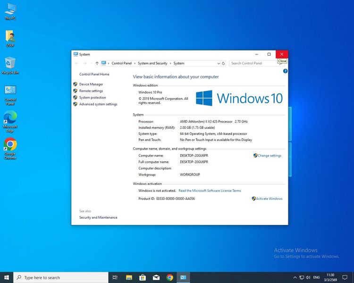Select Microsoft Edge desktop shortcut

10,122
